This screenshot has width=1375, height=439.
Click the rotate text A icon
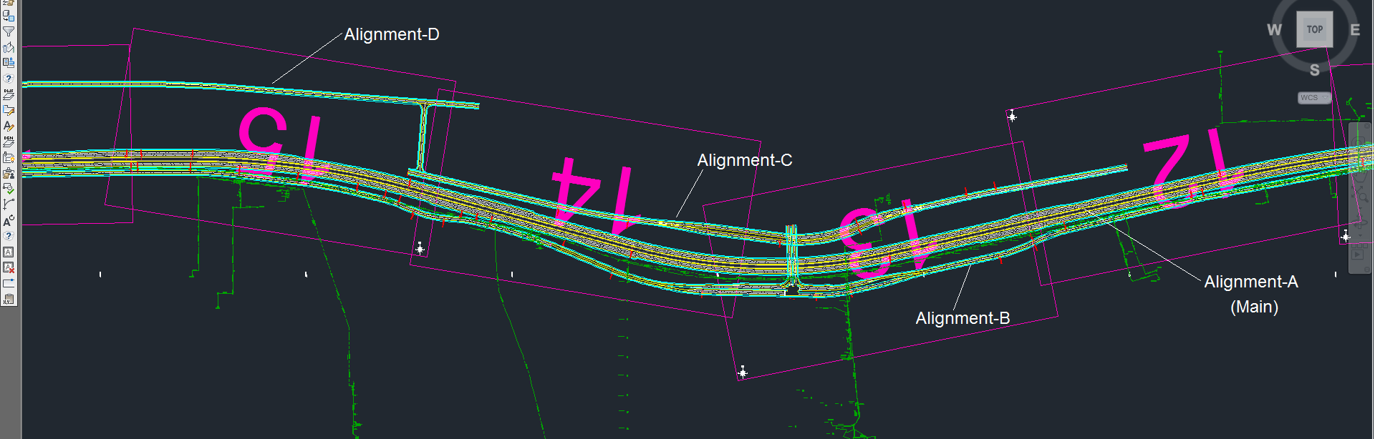pyautogui.click(x=9, y=220)
